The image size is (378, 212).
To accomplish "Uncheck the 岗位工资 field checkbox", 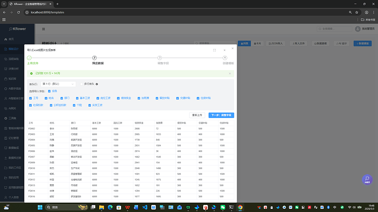I will click(x=98, y=98).
